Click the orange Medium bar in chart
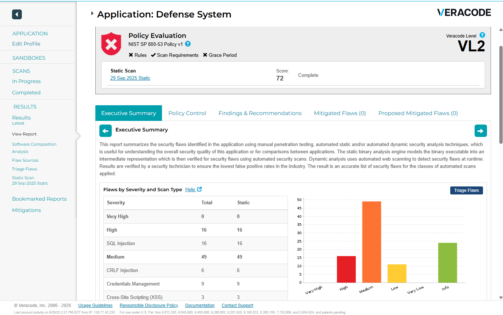The height and width of the screenshot is (315, 503). click(371, 242)
